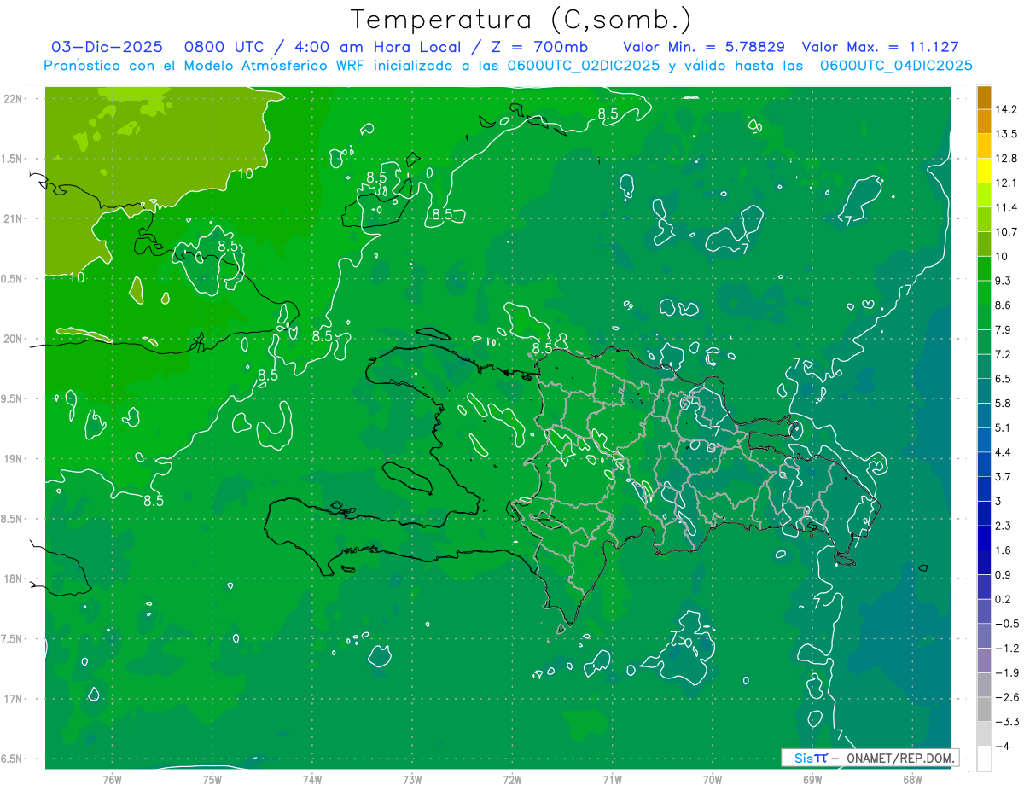Pick the brown-orange swatch above 14.2
1024x791 pixels.
(984, 97)
